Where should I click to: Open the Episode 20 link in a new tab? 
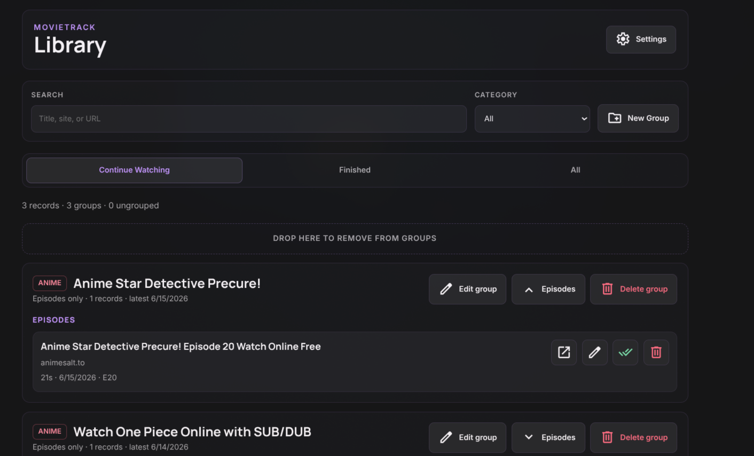(564, 352)
